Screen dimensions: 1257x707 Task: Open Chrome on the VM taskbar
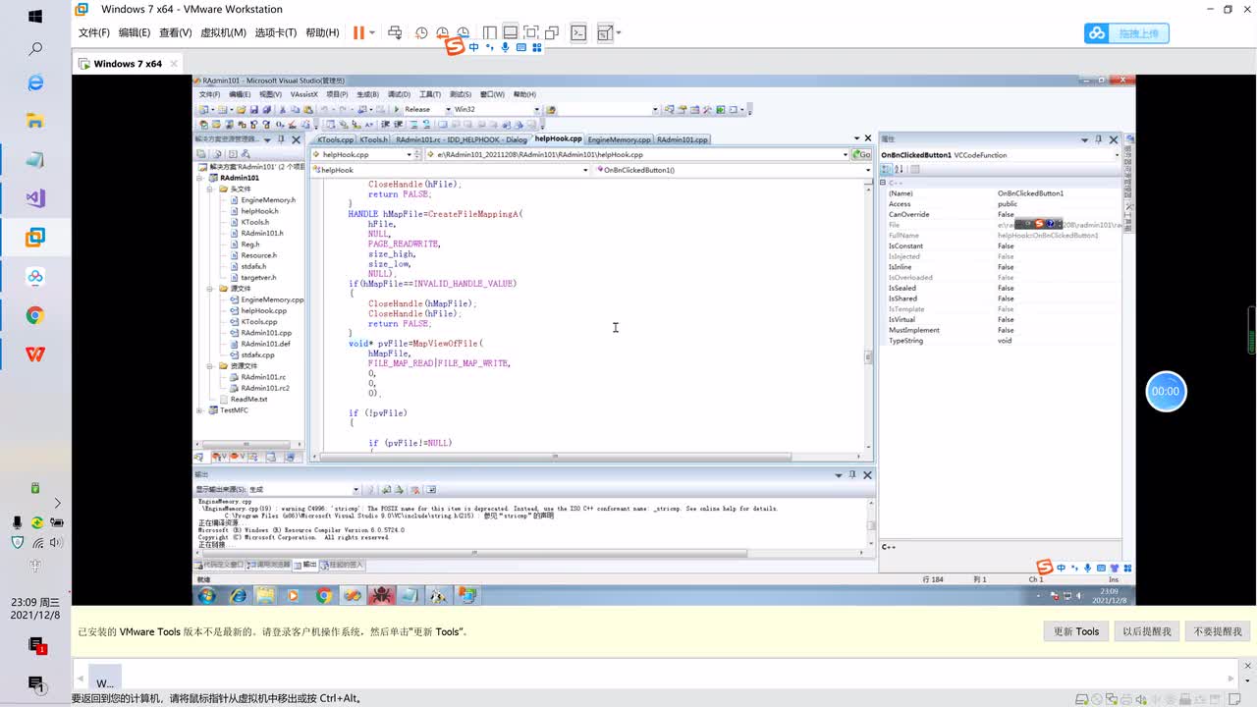(x=324, y=595)
